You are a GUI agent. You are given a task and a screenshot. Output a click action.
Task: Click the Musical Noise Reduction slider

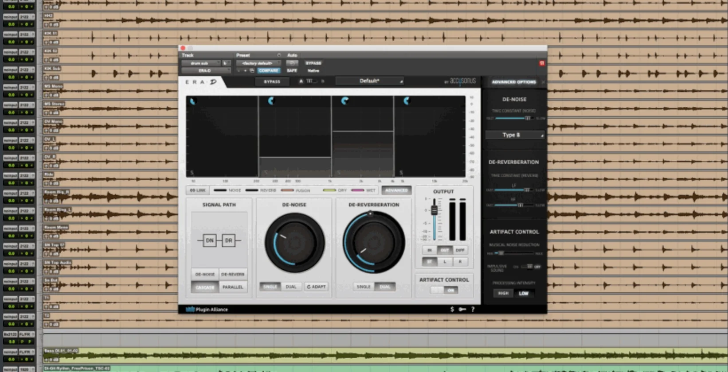[514, 253]
